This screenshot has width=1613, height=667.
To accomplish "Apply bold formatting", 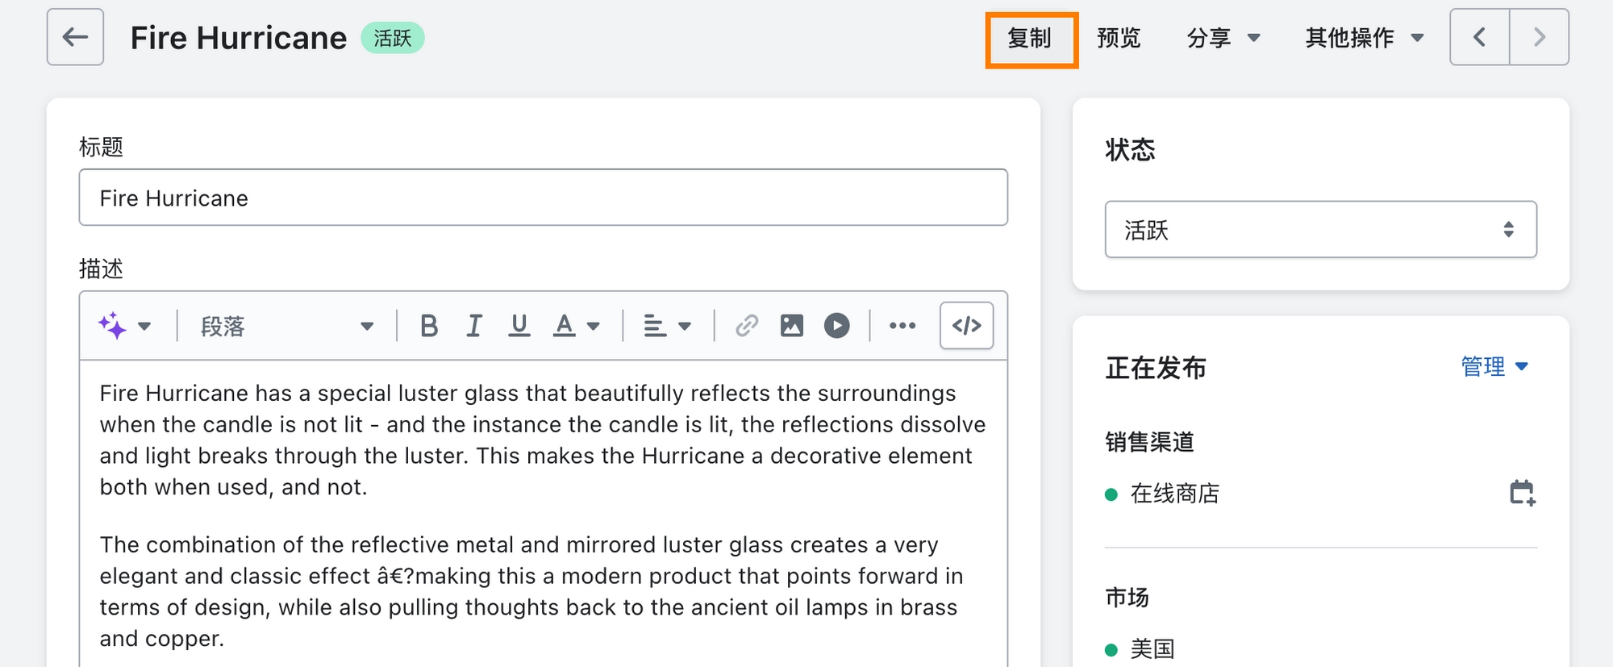I will [429, 326].
